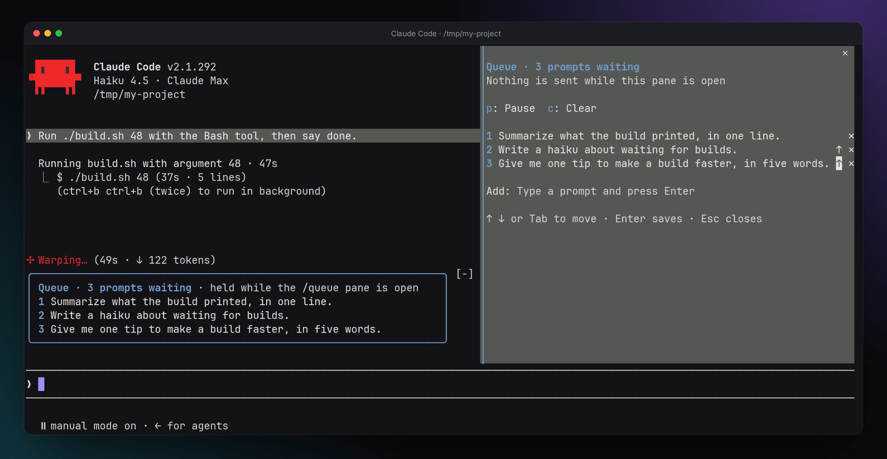Click the 'manual mode on' status indicator
Screen dimensions: 887x459
[88, 426]
